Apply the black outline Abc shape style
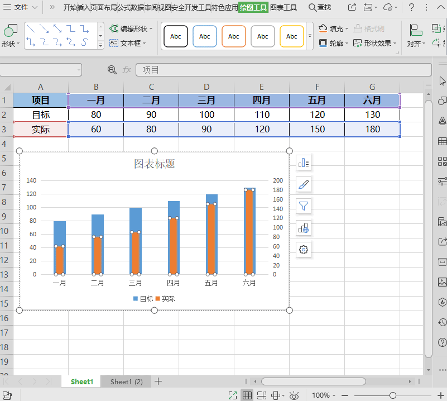The height and width of the screenshot is (401, 447). 176,36
